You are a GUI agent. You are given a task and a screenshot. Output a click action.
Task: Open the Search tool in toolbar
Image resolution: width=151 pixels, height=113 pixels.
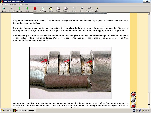[58, 9]
